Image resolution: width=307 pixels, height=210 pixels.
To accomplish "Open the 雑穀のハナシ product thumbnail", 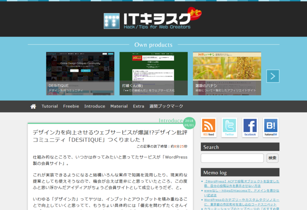I will [x=227, y=73].
